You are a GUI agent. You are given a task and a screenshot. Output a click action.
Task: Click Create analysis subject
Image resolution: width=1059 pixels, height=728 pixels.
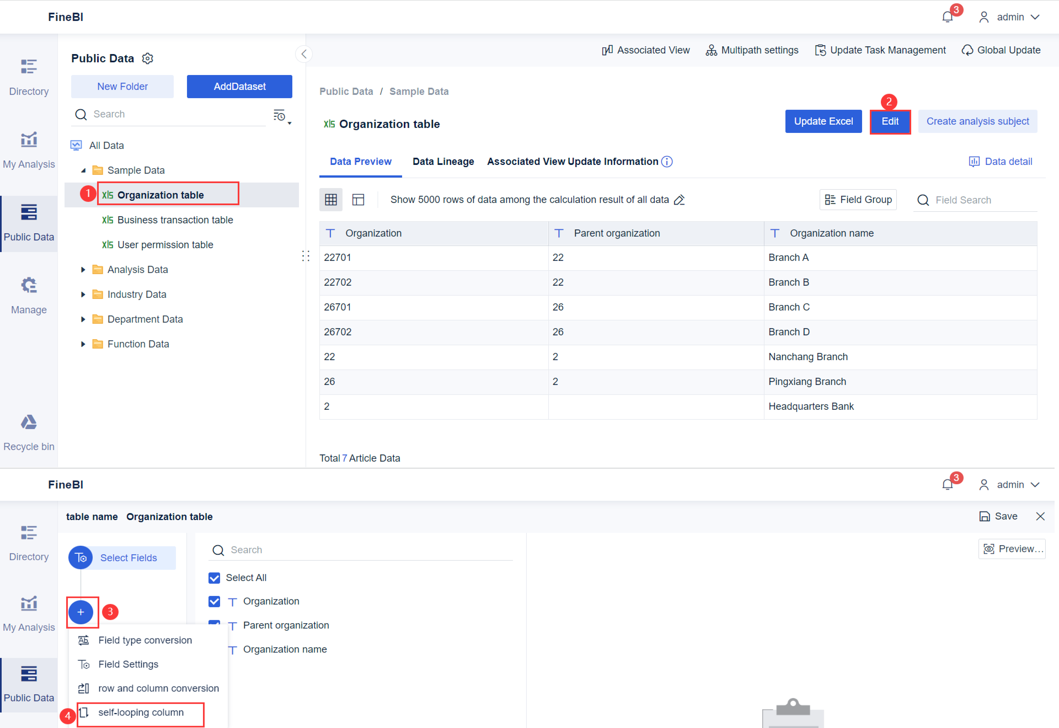pos(977,121)
